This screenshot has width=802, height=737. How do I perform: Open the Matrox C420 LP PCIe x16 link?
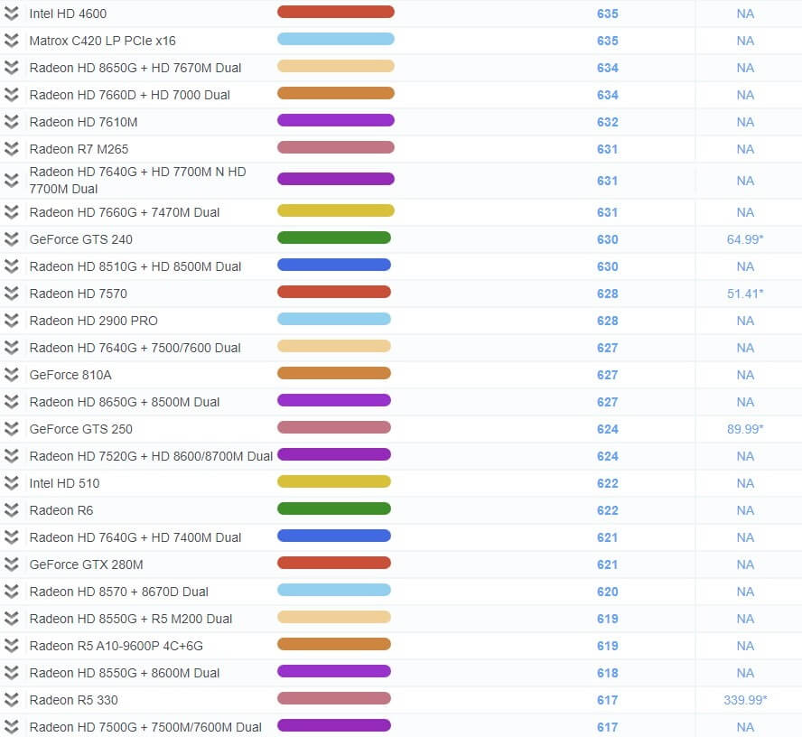[x=102, y=41]
